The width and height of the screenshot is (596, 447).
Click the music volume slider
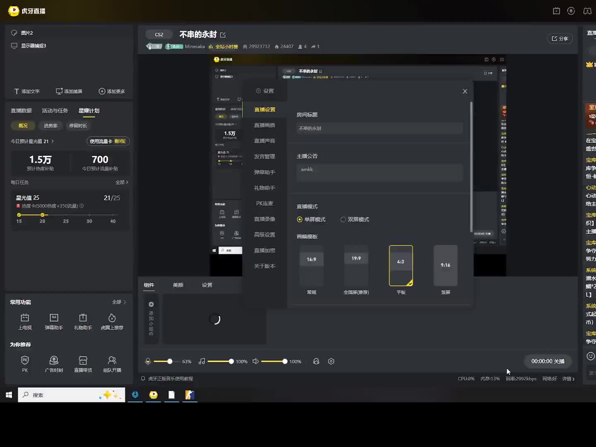(x=219, y=361)
